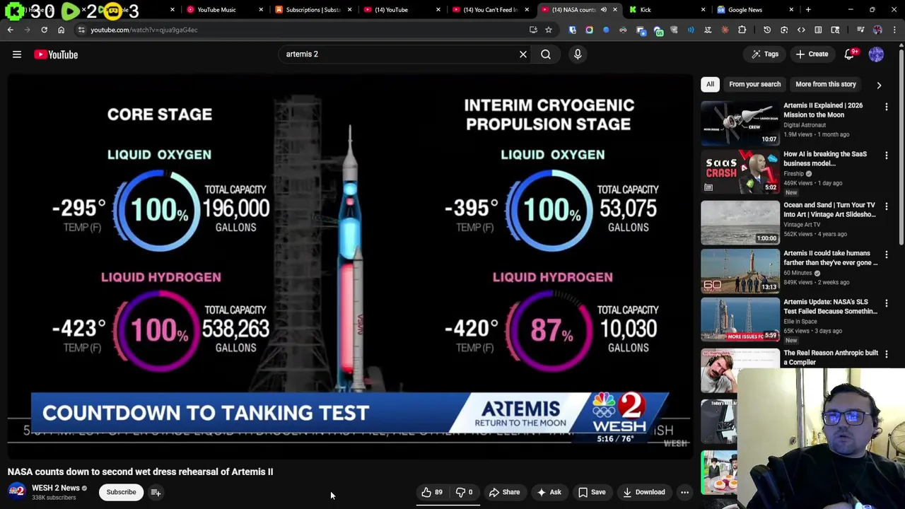Run search with magnifier button

[546, 54]
